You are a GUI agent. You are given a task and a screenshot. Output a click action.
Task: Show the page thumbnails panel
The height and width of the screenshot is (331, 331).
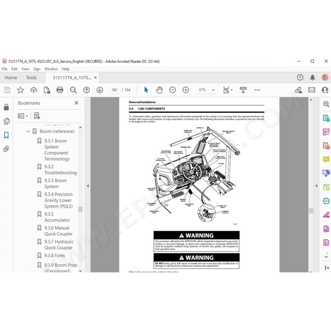[7, 121]
